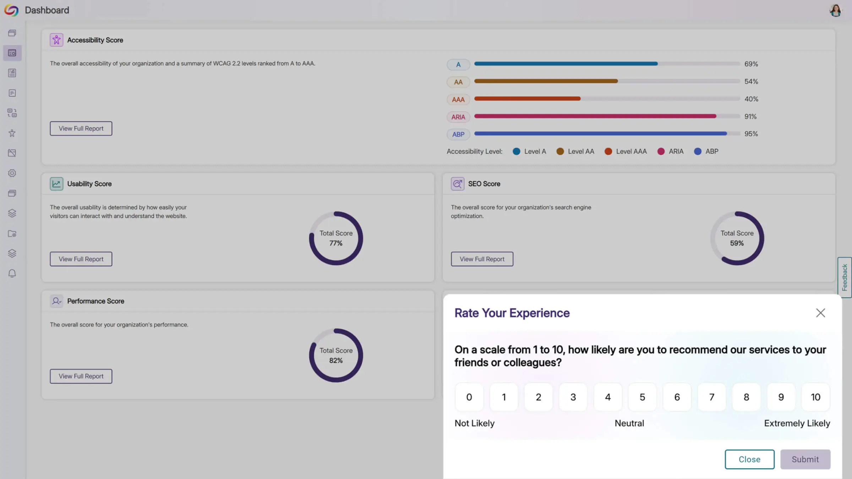Open the accessibility figure sidebar icon

tap(12, 133)
